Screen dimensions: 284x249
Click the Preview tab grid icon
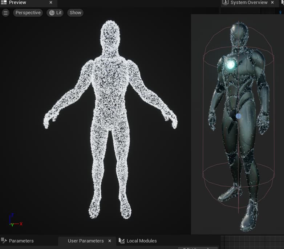tap(4, 2)
